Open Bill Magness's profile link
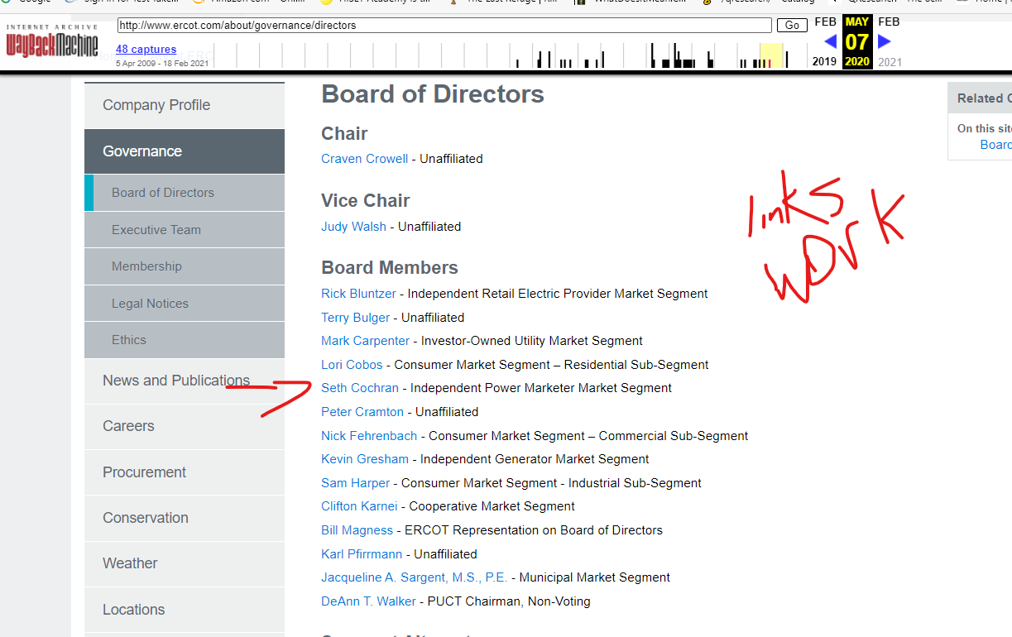The height and width of the screenshot is (637, 1012). [x=357, y=530]
